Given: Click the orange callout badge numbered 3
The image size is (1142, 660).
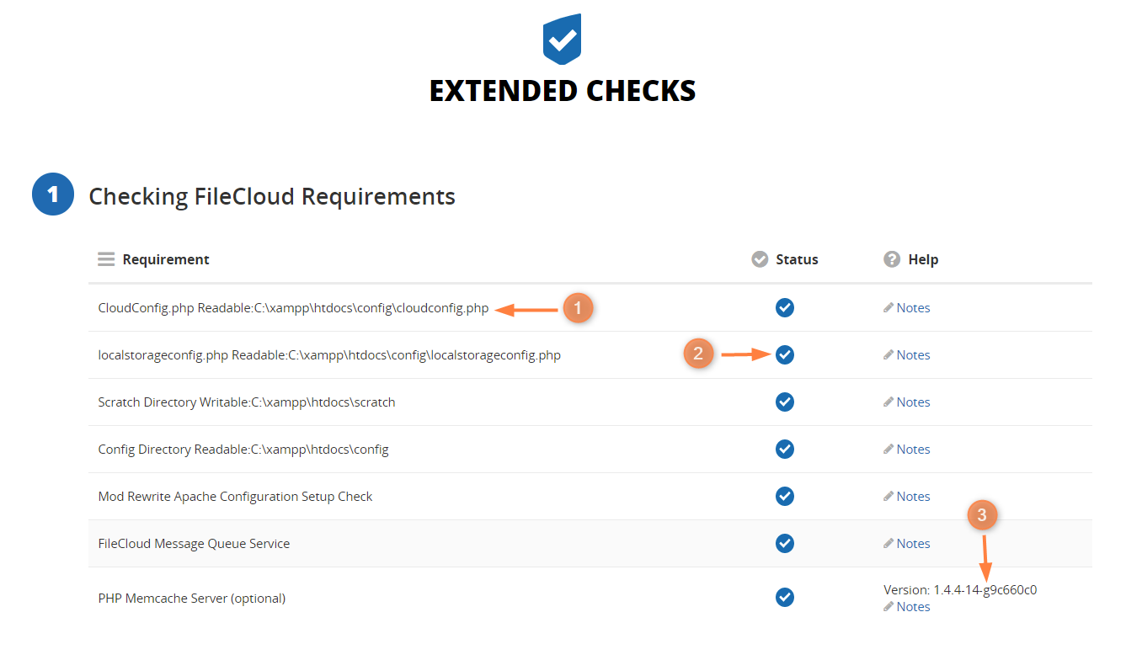Looking at the screenshot, I should click(x=982, y=514).
